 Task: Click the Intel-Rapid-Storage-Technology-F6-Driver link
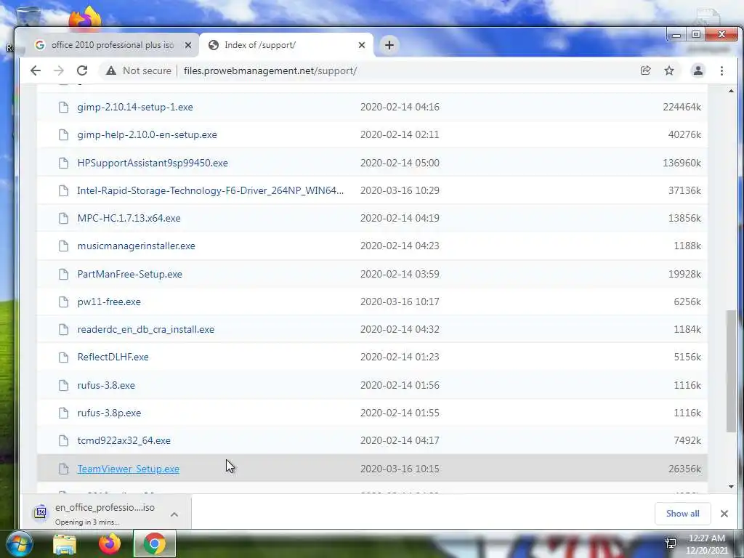210,191
